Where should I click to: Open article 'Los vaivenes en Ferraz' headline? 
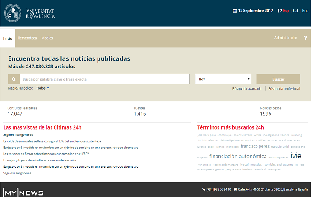click(46, 154)
